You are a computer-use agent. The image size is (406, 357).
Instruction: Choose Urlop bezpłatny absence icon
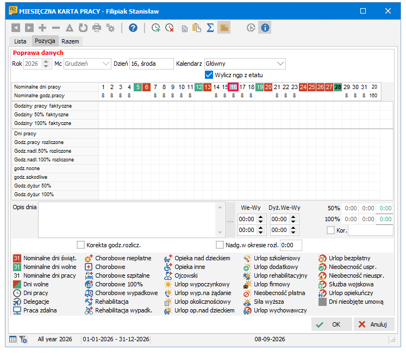[322, 258]
